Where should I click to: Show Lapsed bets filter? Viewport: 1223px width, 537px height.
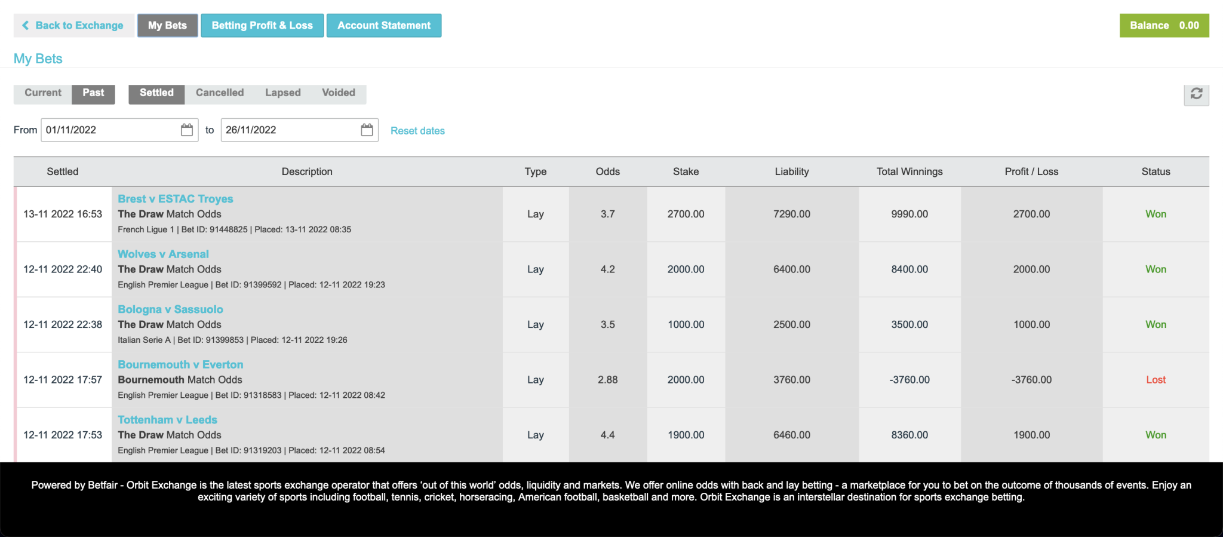(282, 93)
